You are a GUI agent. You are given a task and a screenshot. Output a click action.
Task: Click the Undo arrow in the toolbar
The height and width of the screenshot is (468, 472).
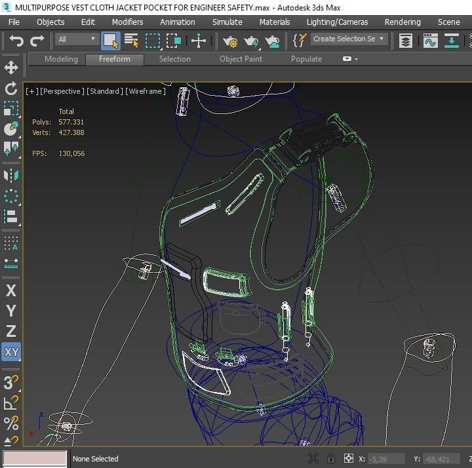pos(16,41)
